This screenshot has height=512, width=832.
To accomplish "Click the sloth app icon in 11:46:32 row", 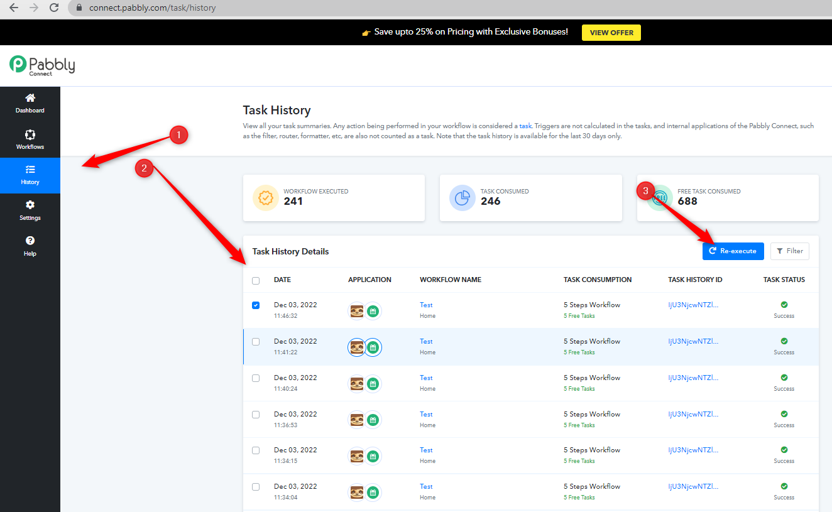I will coord(357,311).
